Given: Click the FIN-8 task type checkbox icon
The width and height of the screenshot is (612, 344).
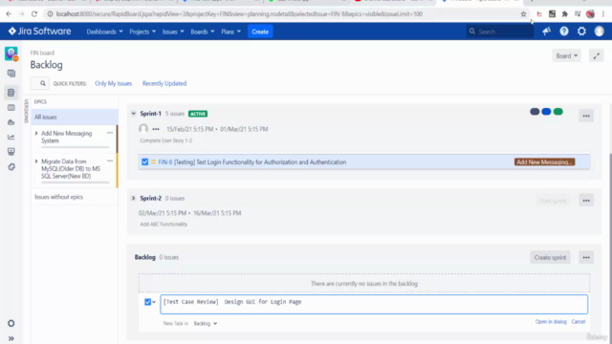Looking at the screenshot, I should [x=144, y=161].
